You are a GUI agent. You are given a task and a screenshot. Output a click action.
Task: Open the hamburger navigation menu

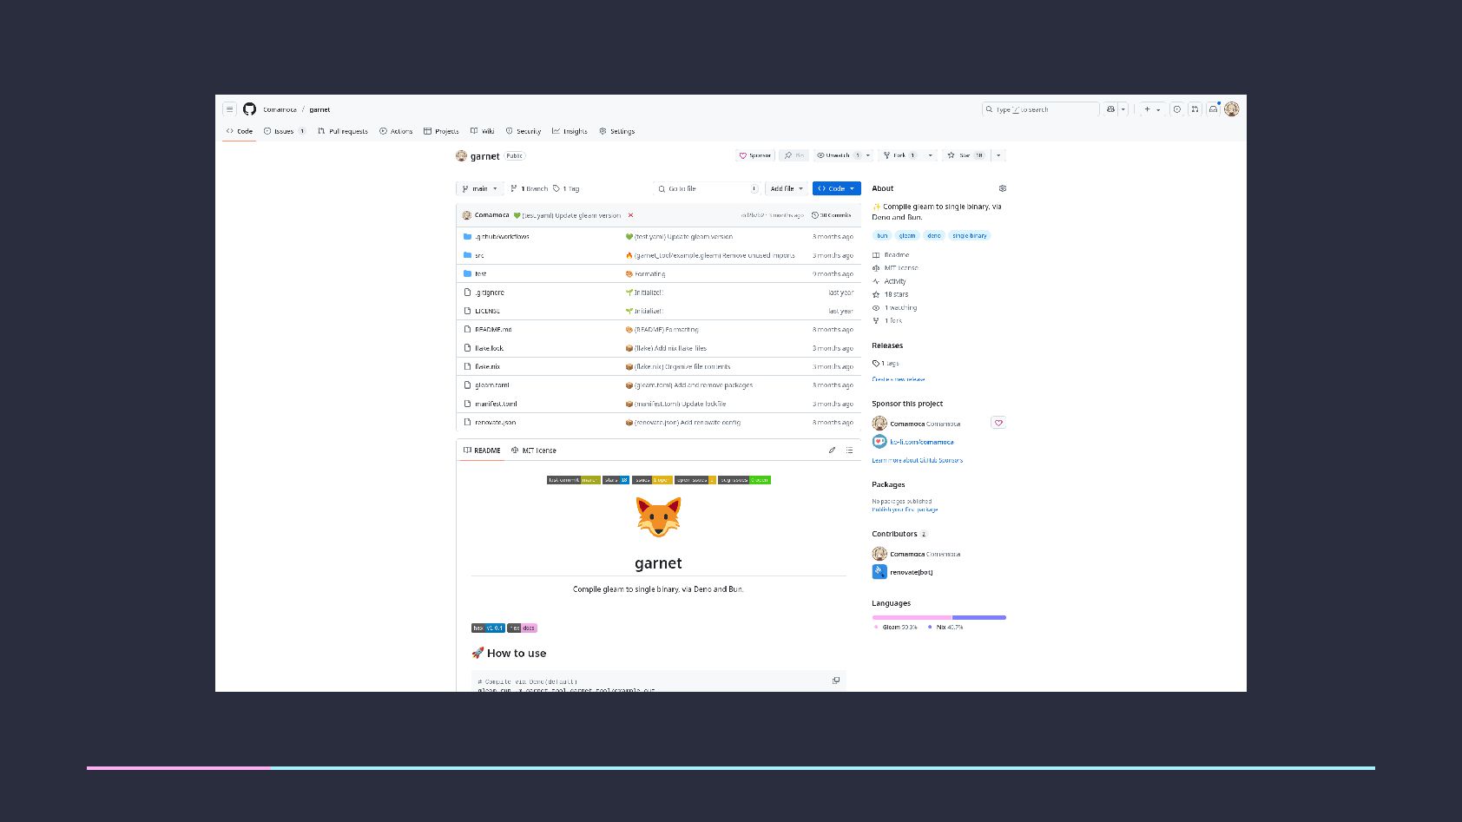click(229, 109)
